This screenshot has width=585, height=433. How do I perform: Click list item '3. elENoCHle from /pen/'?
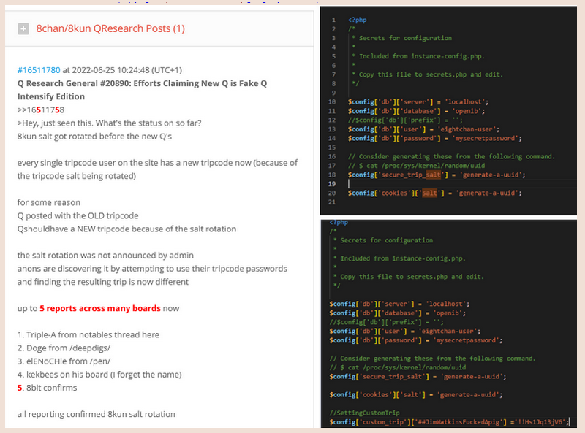(x=64, y=361)
